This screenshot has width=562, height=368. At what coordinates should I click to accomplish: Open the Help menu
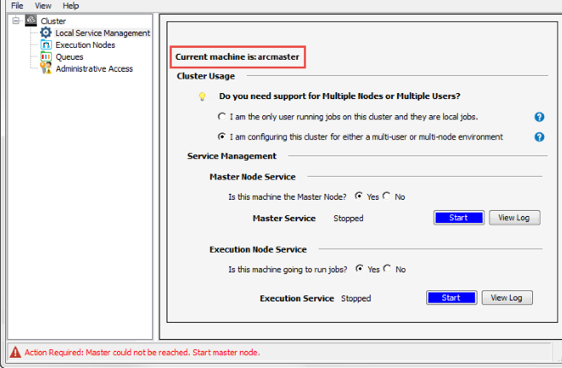pos(71,6)
